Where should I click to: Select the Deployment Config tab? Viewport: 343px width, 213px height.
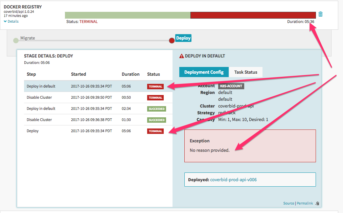pyautogui.click(x=204, y=72)
